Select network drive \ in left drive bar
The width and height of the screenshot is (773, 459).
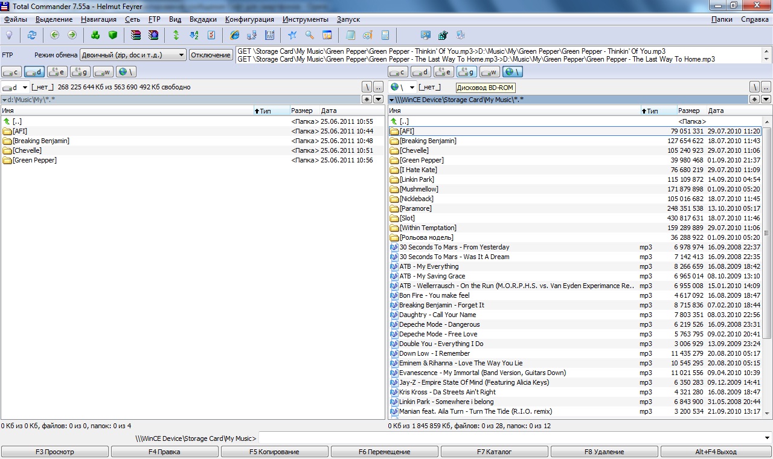126,72
